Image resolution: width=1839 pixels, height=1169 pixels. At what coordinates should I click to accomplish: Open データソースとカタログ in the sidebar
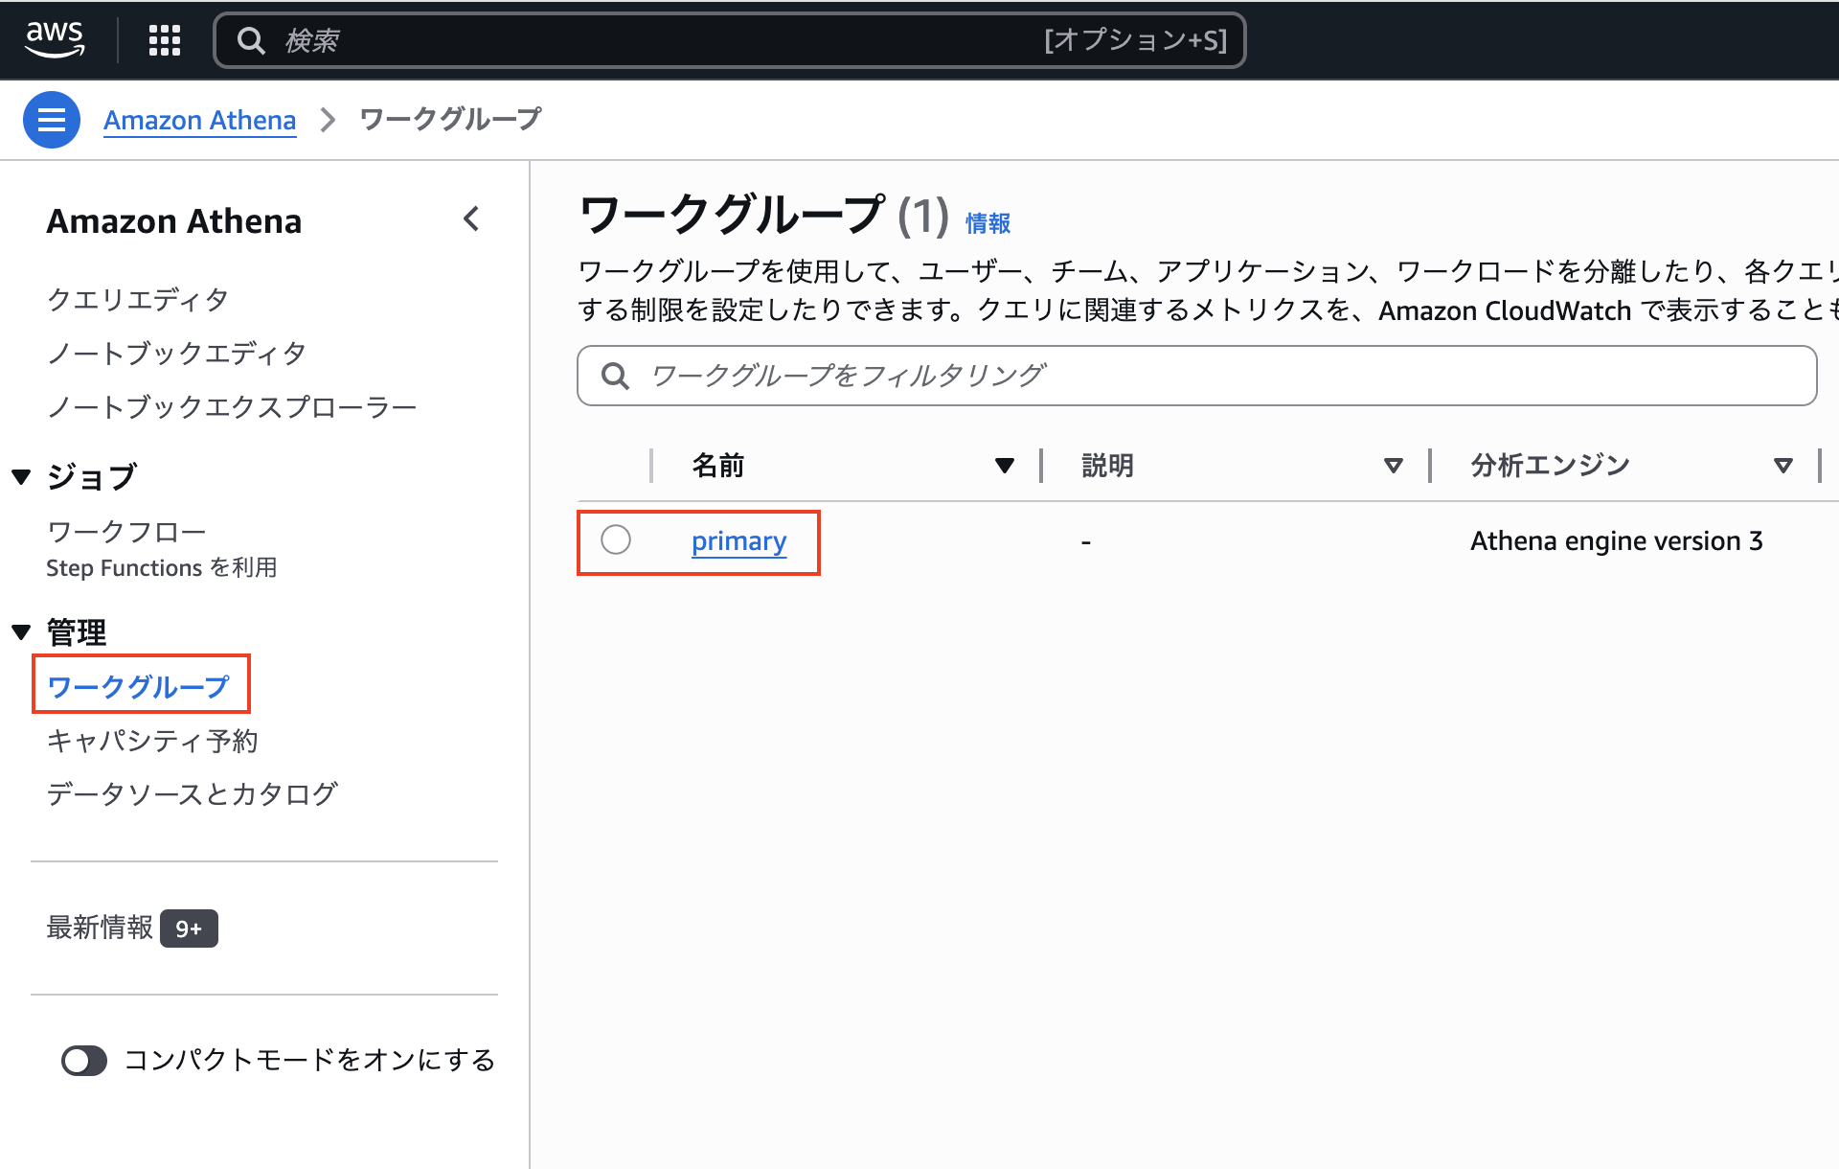(192, 794)
